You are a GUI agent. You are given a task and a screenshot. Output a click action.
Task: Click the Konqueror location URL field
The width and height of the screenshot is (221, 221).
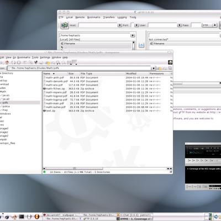(x=79, y=68)
